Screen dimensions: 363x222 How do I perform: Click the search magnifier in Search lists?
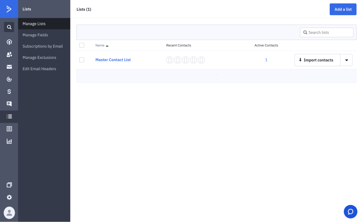305,32
